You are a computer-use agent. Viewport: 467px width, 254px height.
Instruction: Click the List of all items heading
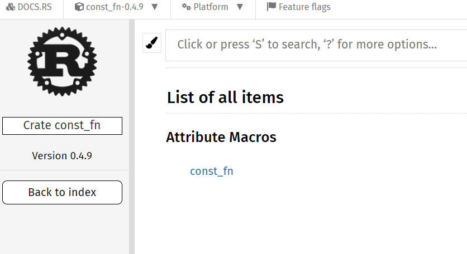(226, 97)
